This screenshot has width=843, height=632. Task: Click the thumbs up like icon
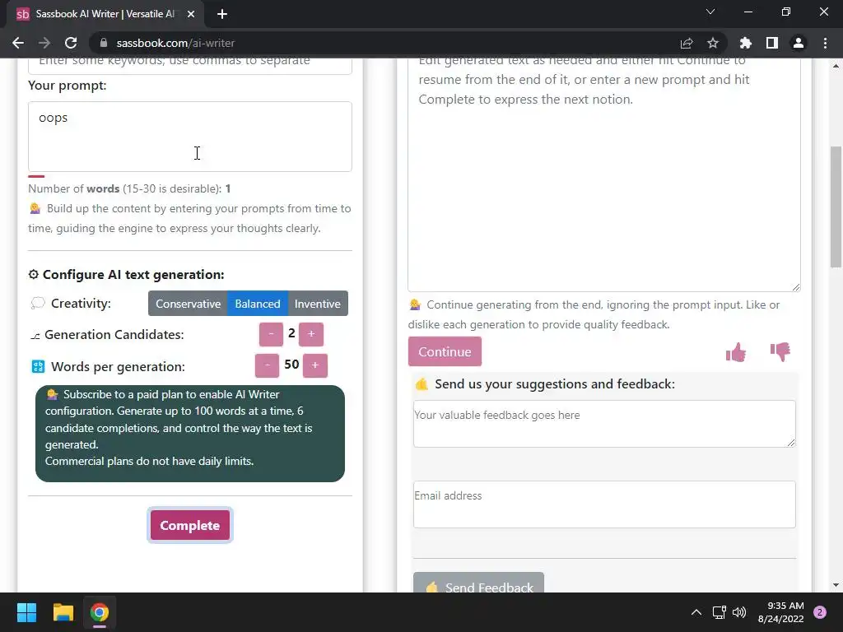[x=735, y=352]
